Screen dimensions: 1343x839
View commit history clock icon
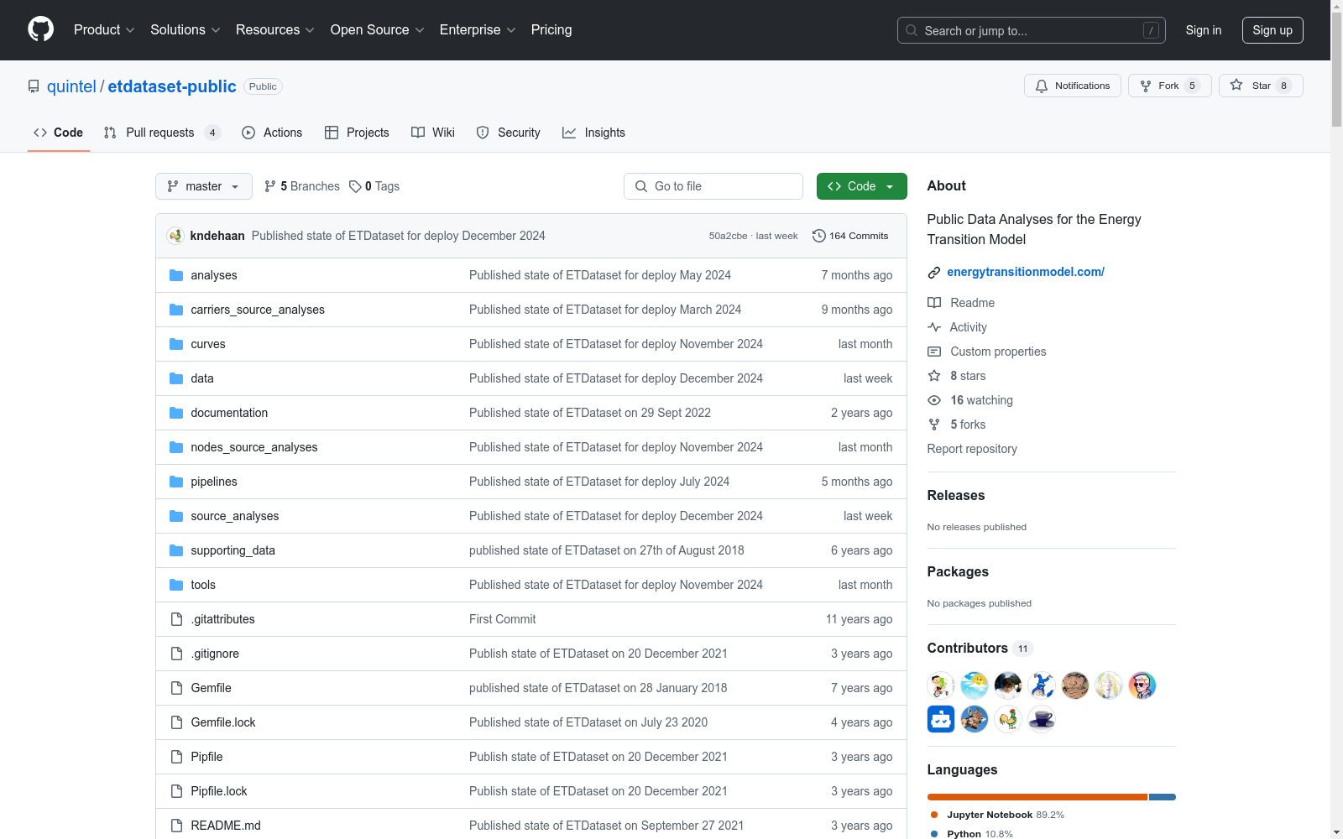point(819,236)
